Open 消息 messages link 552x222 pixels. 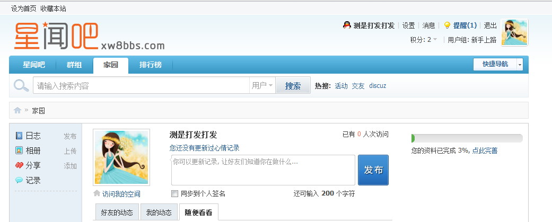[429, 25]
